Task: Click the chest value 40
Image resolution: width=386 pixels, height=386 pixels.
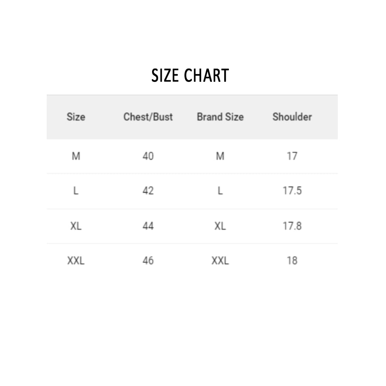Action: 148,156
